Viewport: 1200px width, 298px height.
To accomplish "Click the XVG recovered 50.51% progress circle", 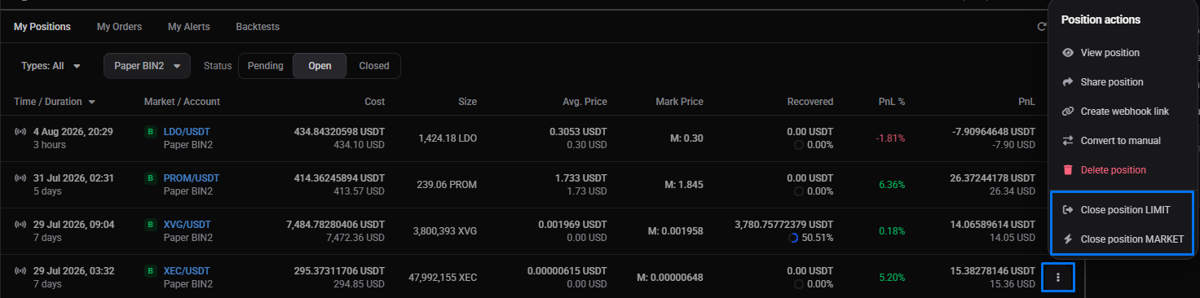I will [x=794, y=238].
